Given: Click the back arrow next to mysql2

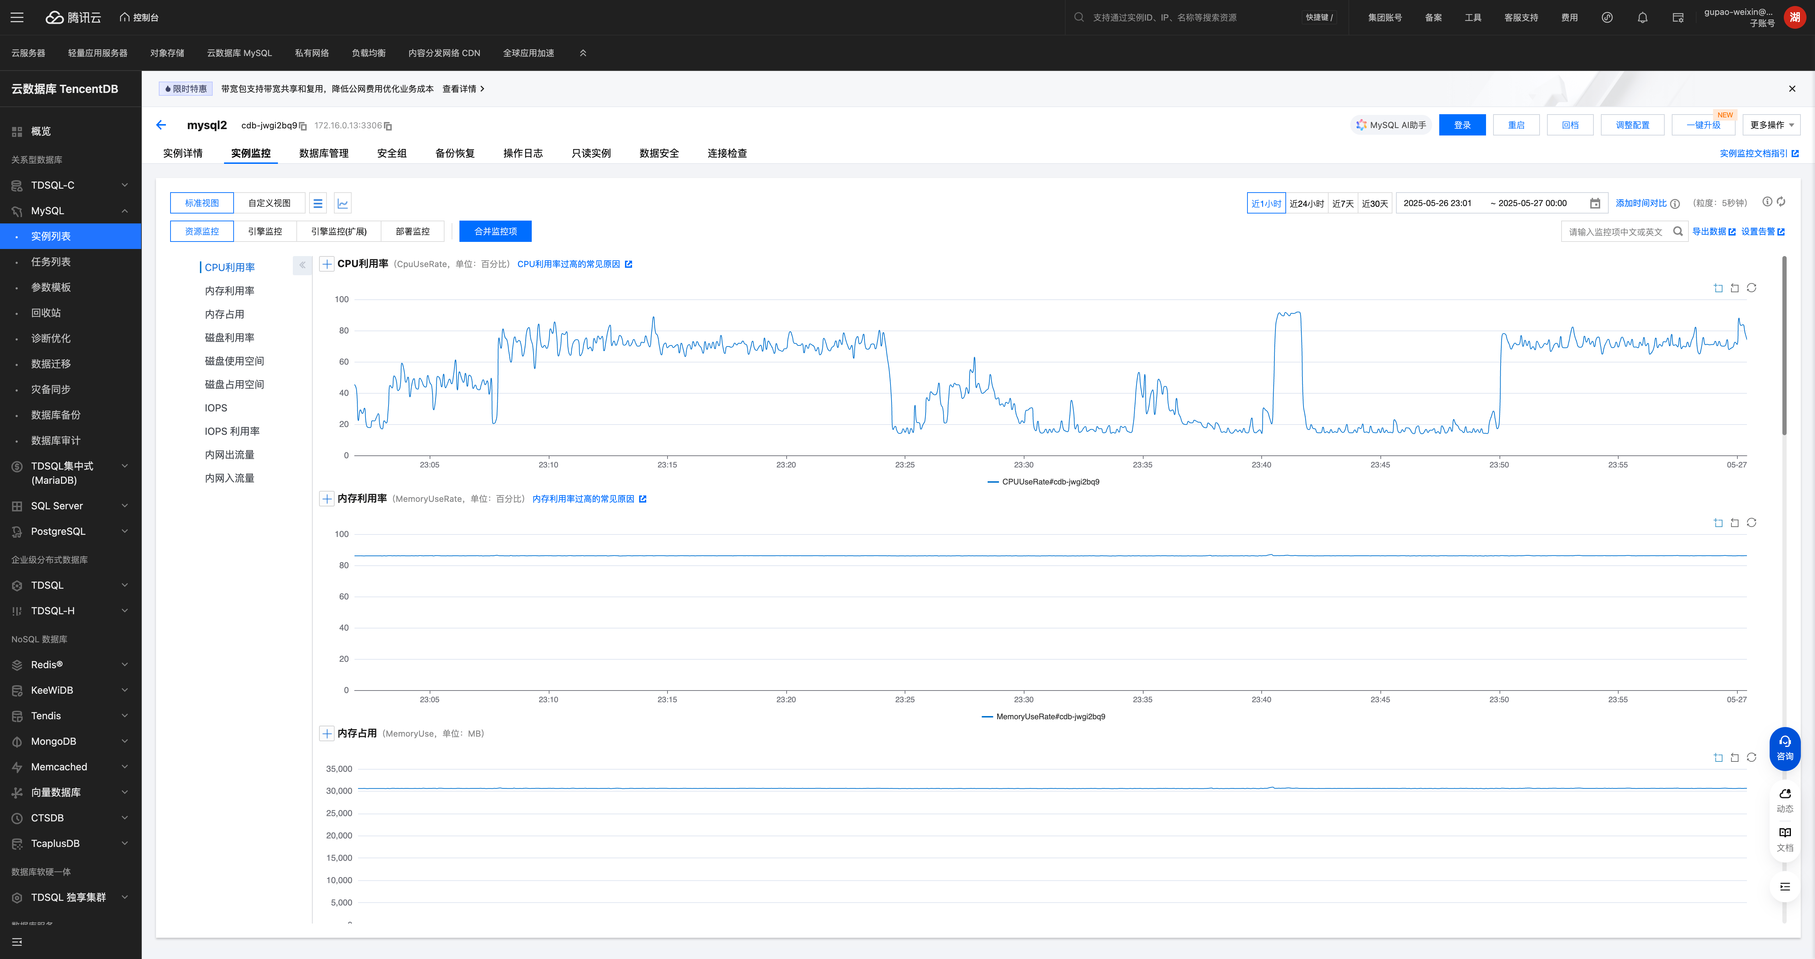Looking at the screenshot, I should point(161,125).
